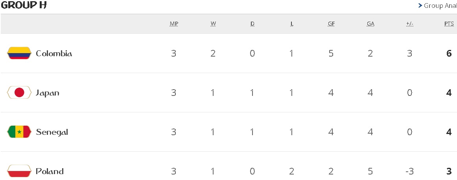Image resolution: width=457 pixels, height=180 pixels.
Task: Click the Japan flag icon
Action: coord(19,93)
